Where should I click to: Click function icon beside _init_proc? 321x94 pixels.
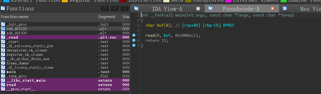coord(3,24)
